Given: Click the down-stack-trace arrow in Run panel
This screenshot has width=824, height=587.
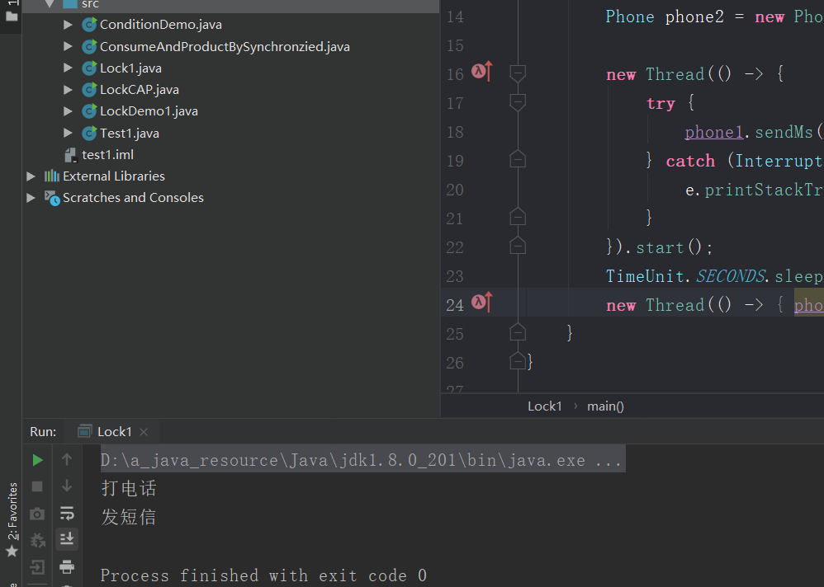Looking at the screenshot, I should 67,486.
